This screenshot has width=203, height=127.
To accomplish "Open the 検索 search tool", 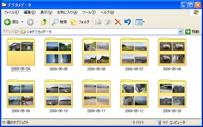I will click(x=59, y=22).
